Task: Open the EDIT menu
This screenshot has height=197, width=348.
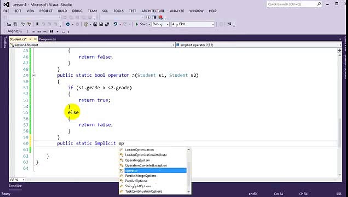Action: (18, 11)
